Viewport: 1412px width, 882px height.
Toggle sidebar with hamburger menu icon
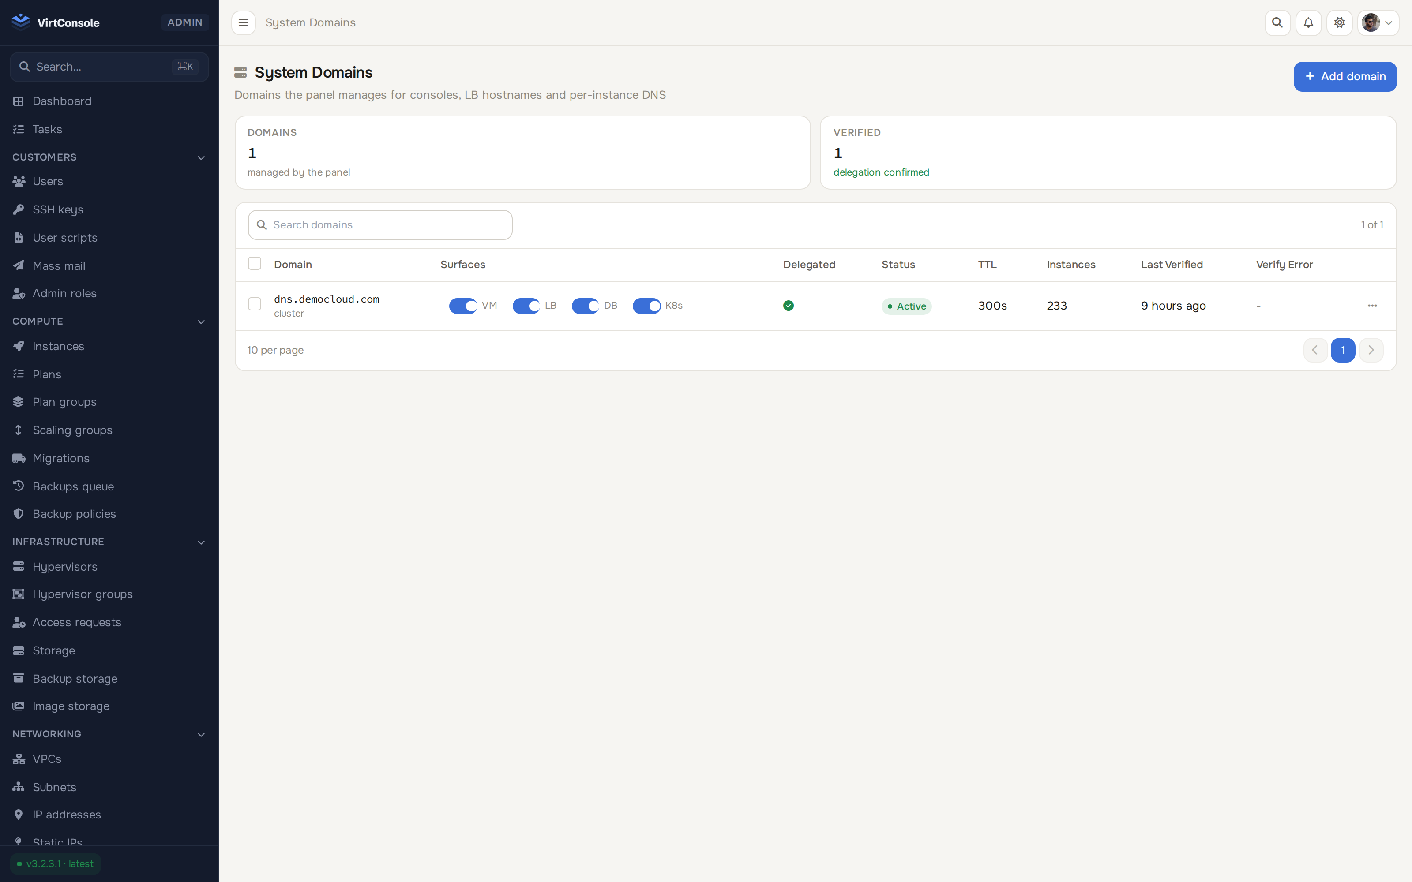243,23
